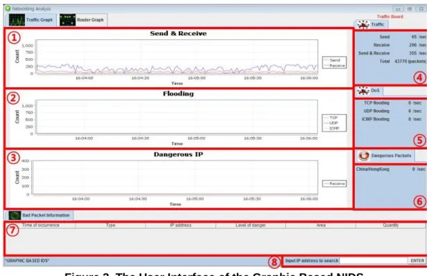Select the Traffic Graph tab label
The image size is (429, 276).
point(39,20)
